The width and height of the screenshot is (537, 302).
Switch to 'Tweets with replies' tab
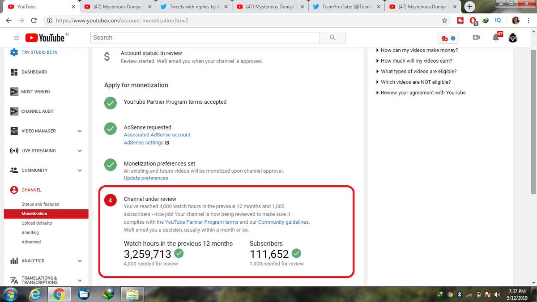pos(194,7)
